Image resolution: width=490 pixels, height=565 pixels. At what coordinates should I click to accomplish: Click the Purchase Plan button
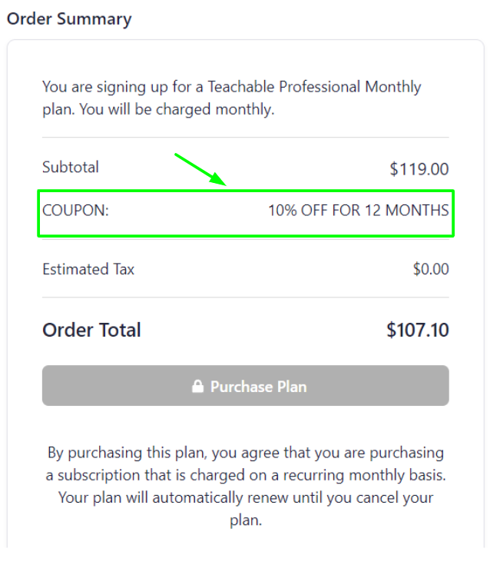(x=245, y=386)
